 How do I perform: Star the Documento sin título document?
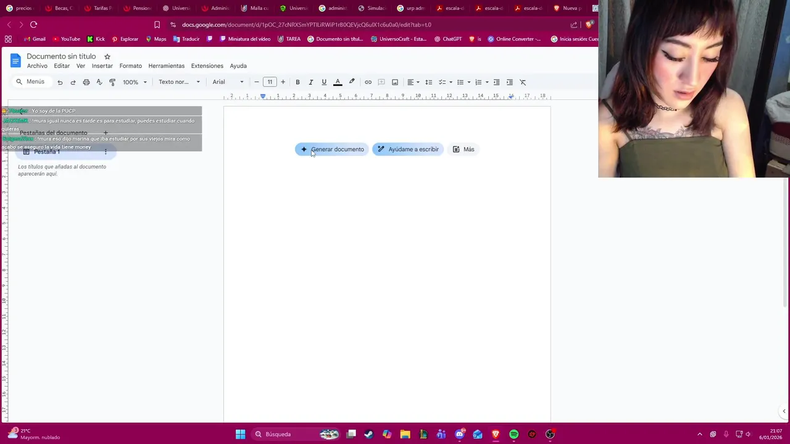(107, 56)
